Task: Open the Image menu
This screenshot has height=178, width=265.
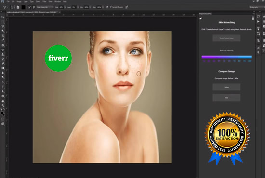Action: [19, 2]
